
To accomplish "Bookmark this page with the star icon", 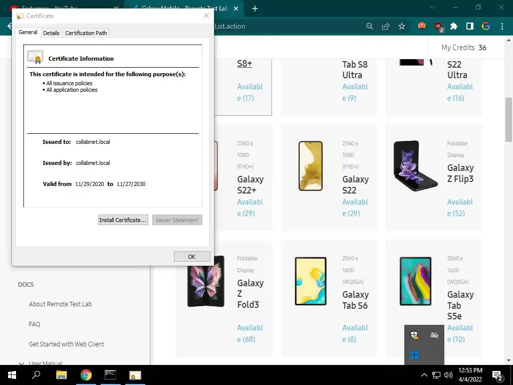I will pyautogui.click(x=402, y=26).
